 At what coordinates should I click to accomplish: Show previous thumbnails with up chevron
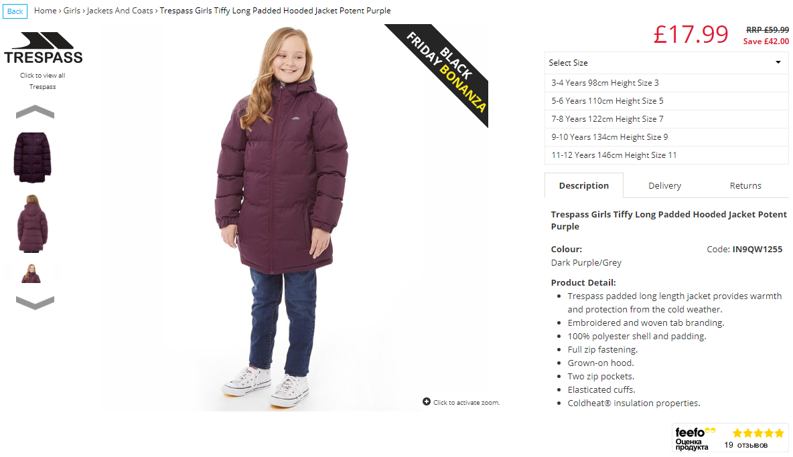tap(35, 112)
